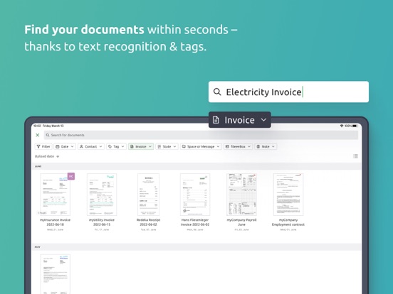393x294 pixels.
Task: Expand the State filter dropdown
Action: pos(167,146)
